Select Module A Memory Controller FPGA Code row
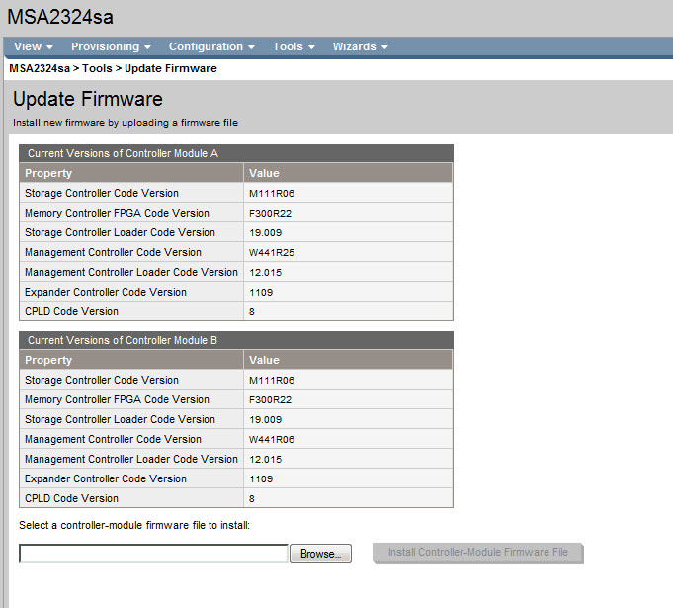The width and height of the screenshot is (673, 608). [236, 213]
